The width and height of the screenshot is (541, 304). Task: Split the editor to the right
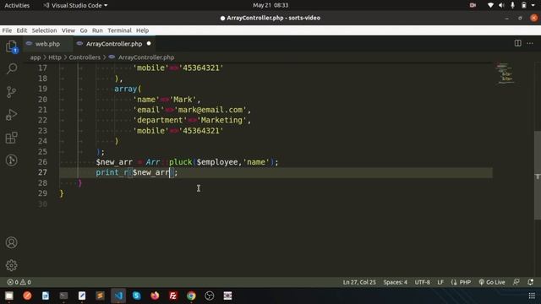coord(518,43)
